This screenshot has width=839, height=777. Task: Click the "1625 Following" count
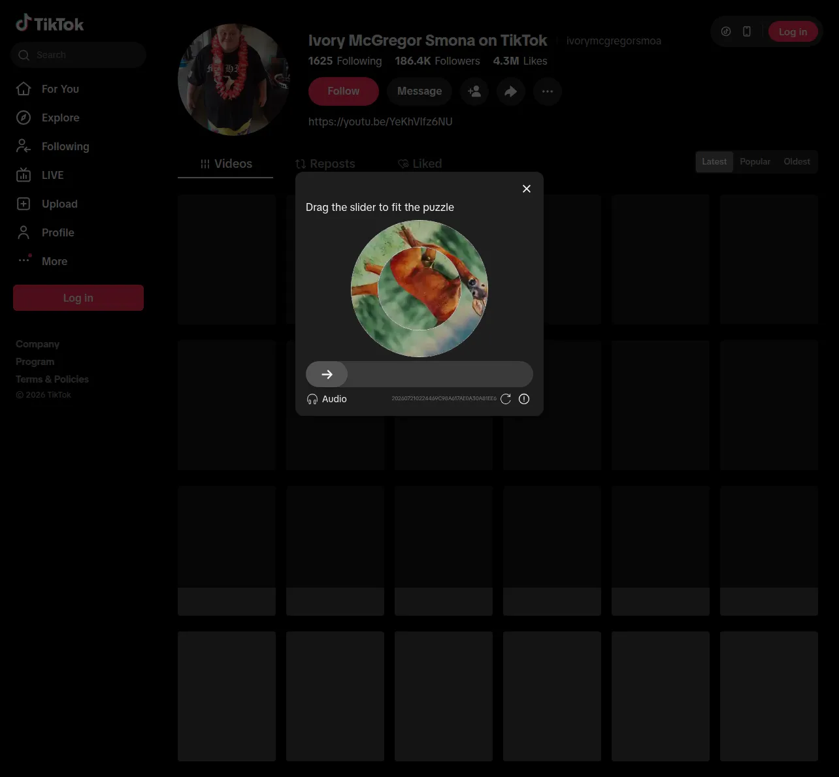tap(345, 61)
